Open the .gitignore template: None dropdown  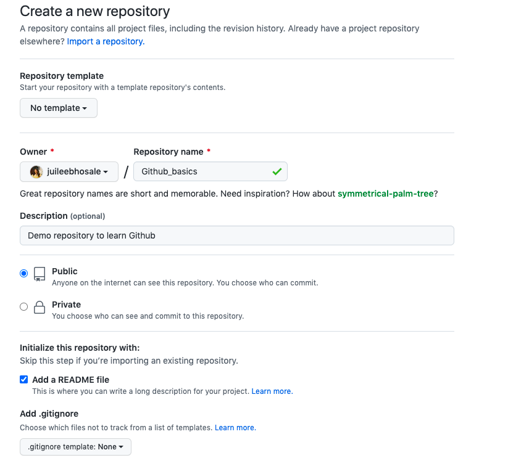click(75, 447)
